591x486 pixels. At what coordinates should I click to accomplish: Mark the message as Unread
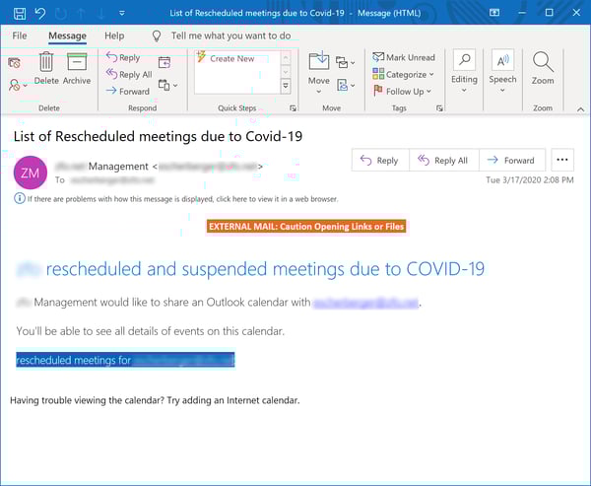point(404,58)
